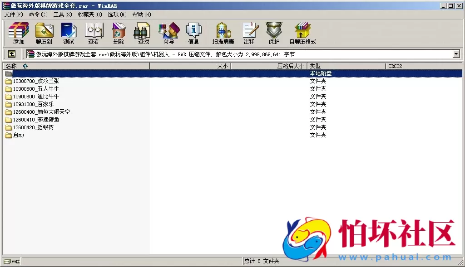Click the 测试 (Test) archive icon

pyautogui.click(x=69, y=33)
